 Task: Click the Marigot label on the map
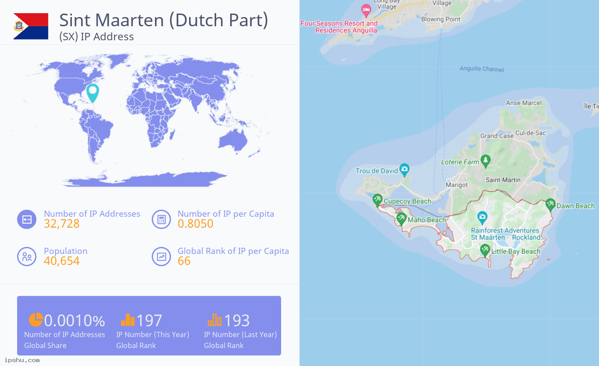click(x=456, y=185)
